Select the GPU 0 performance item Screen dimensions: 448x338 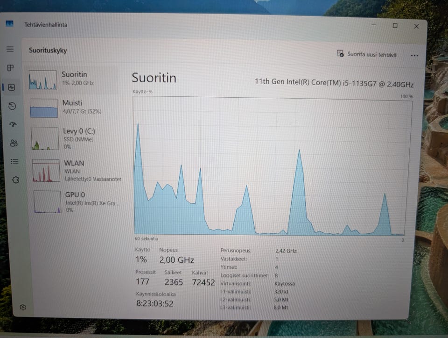pyautogui.click(x=77, y=202)
